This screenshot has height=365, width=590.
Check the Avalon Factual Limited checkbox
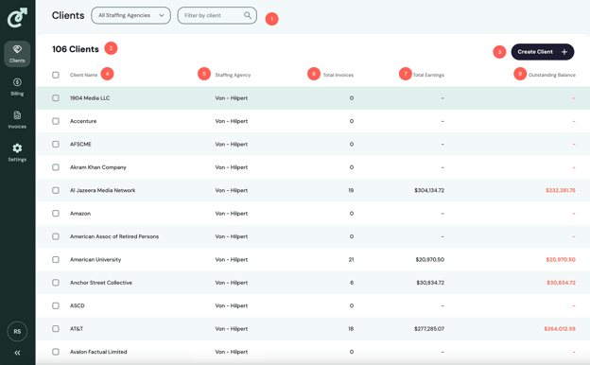(56, 352)
